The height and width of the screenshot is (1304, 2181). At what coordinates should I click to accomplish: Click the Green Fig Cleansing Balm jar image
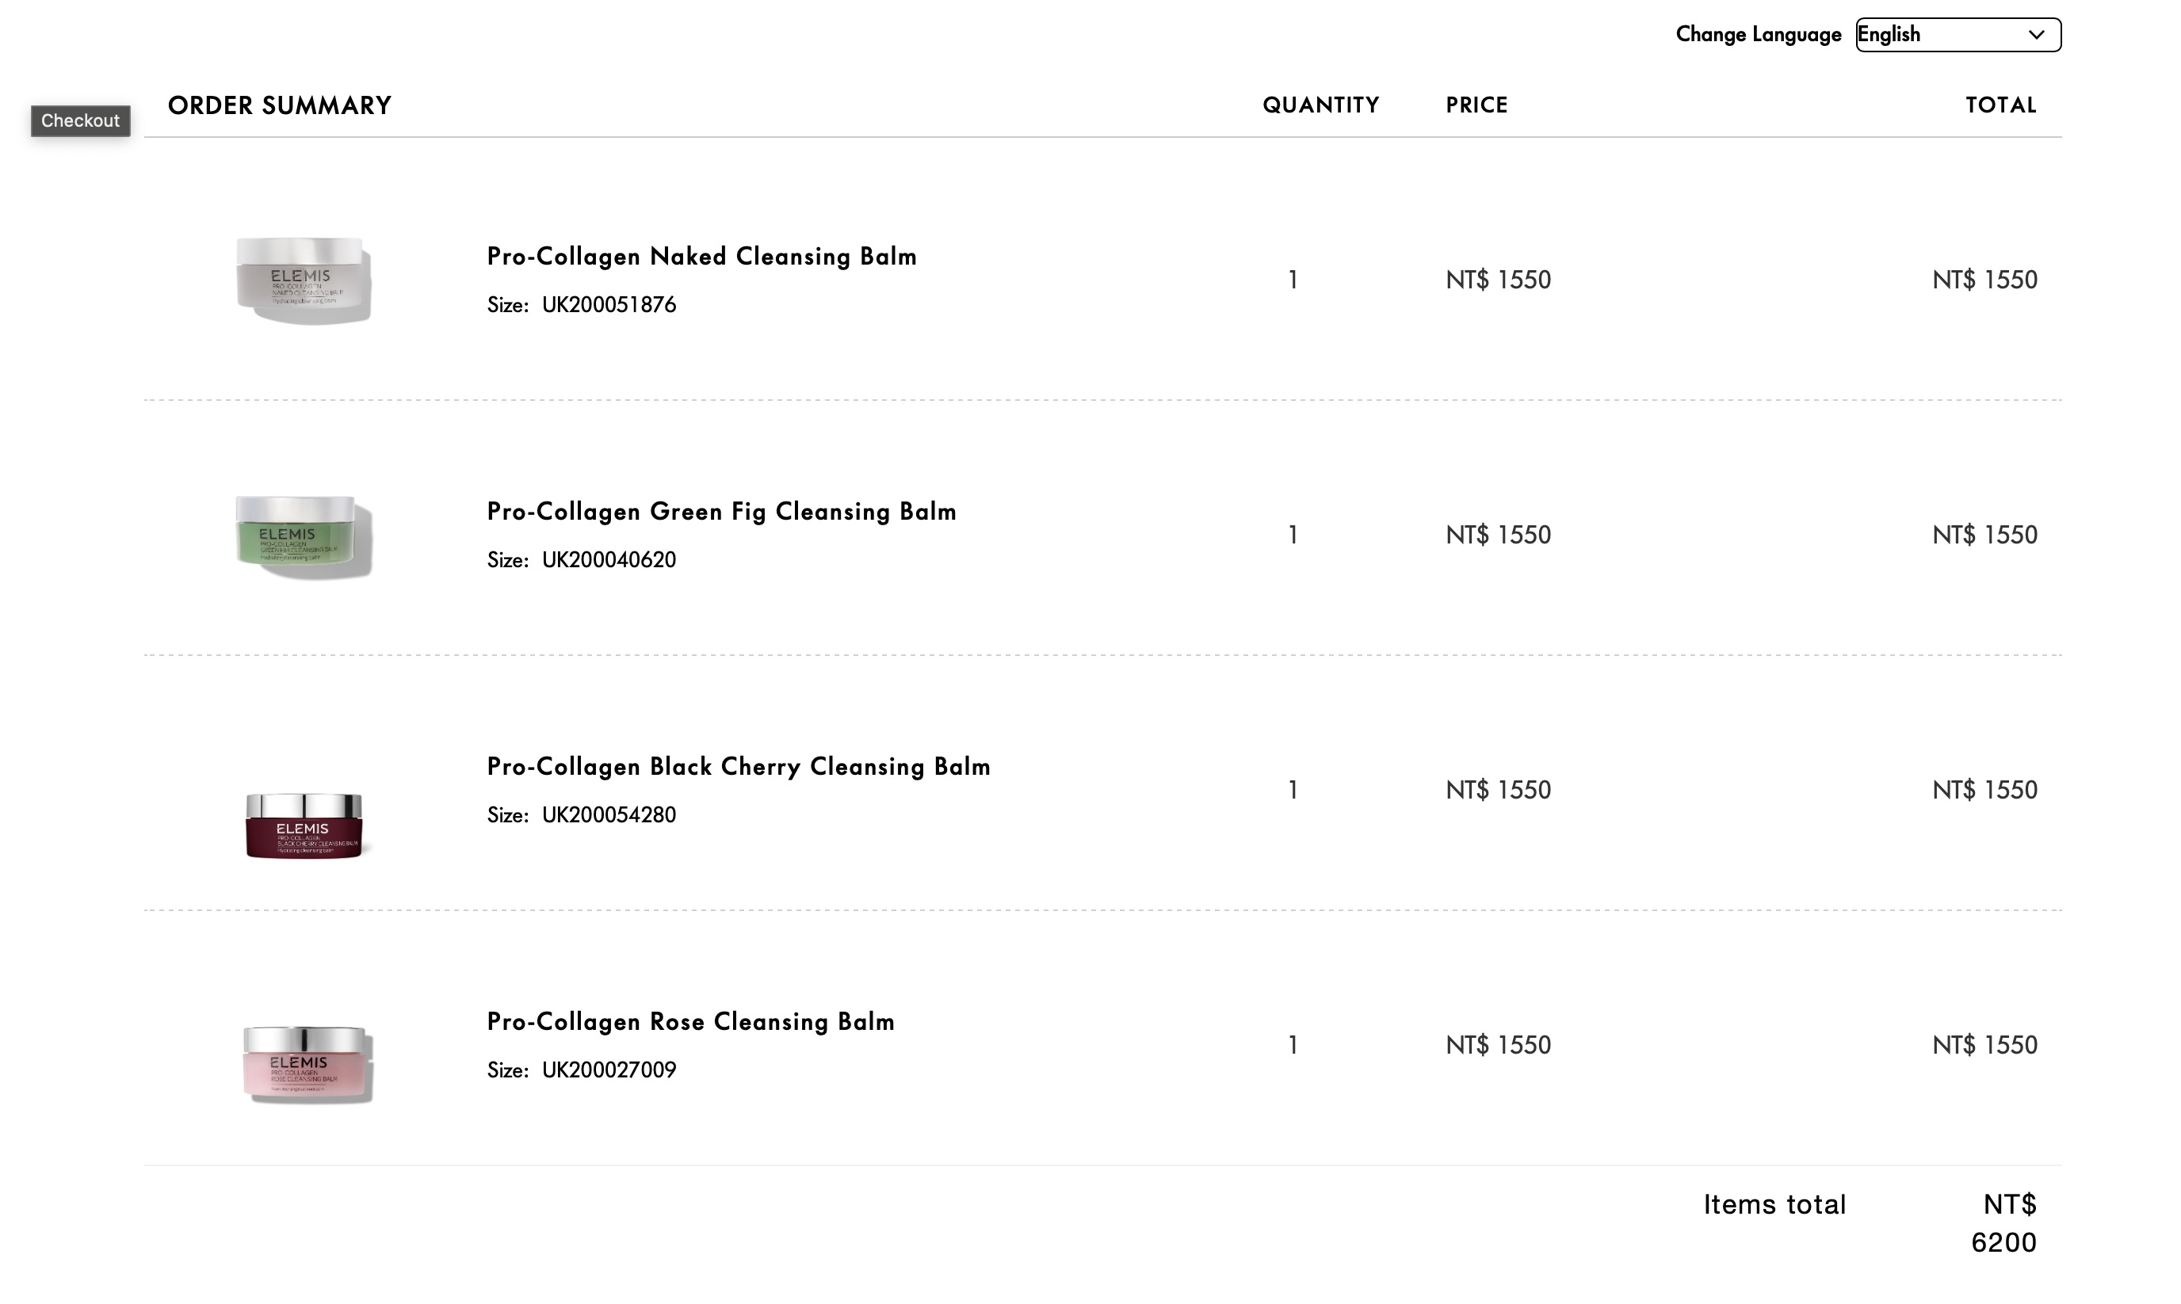coord(304,535)
